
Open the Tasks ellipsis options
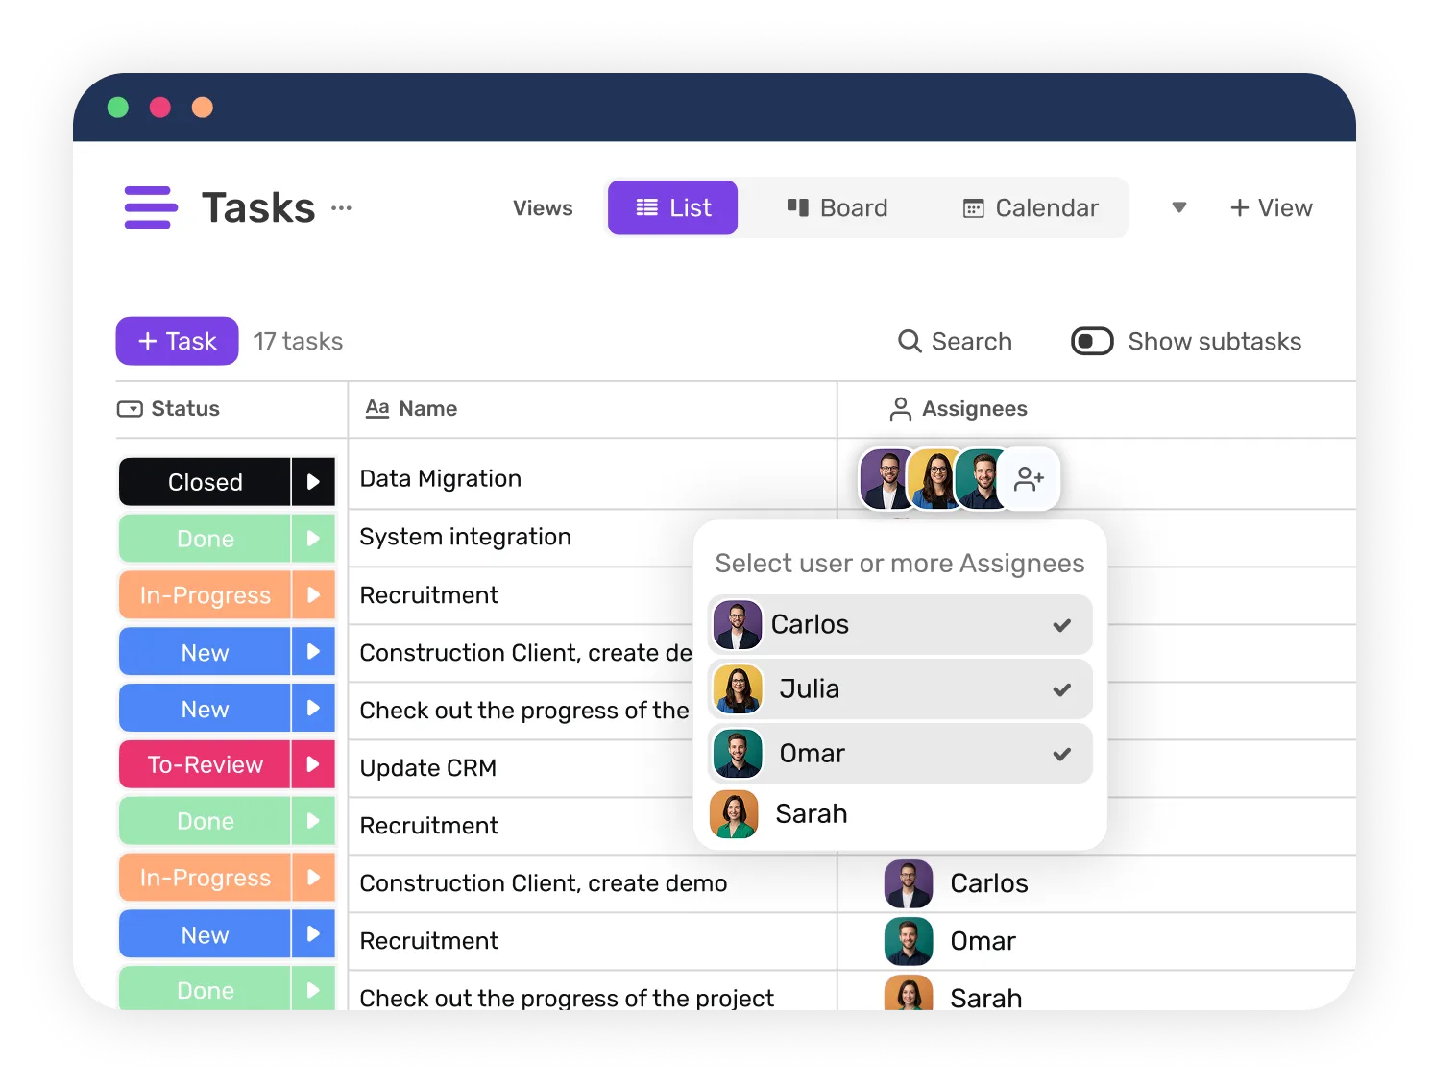341,207
